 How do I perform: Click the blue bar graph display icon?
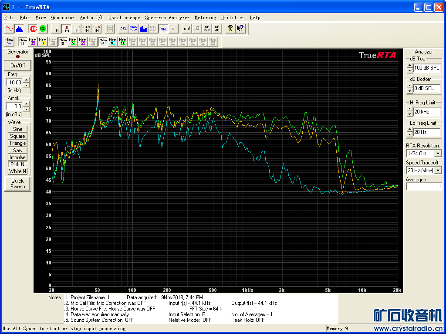pyautogui.click(x=143, y=29)
